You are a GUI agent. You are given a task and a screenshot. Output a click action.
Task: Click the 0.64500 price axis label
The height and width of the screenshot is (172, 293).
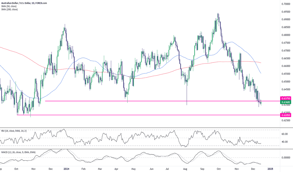(286, 89)
